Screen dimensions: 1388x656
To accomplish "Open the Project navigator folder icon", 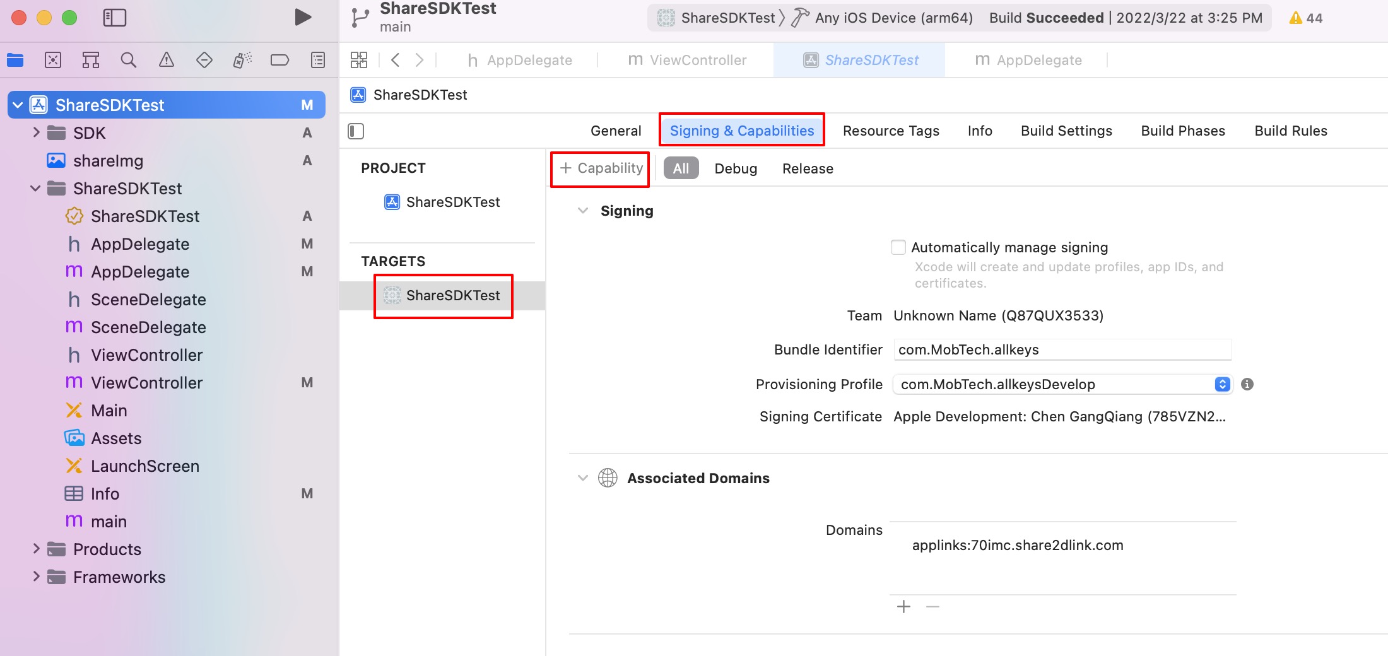I will tap(15, 60).
